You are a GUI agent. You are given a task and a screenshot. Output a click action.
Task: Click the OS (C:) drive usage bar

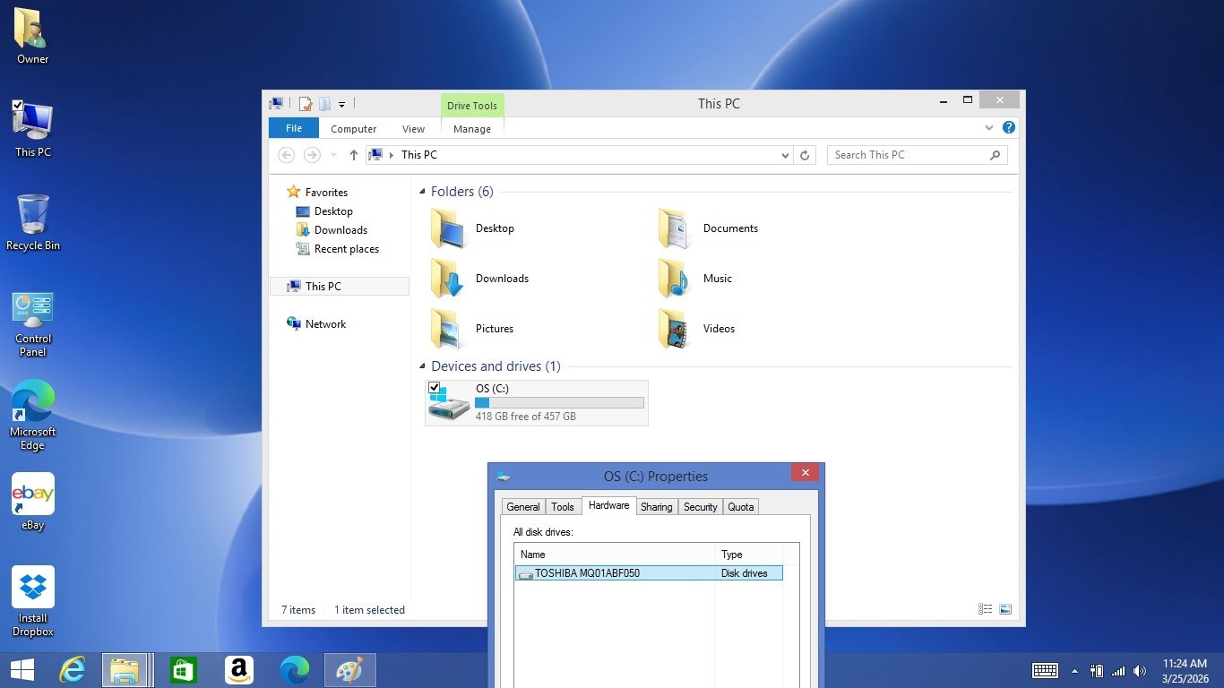click(x=559, y=403)
